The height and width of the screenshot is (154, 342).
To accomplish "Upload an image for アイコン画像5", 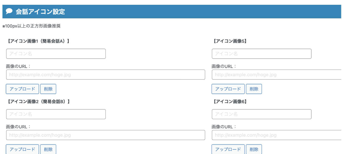I will click(x=228, y=89).
